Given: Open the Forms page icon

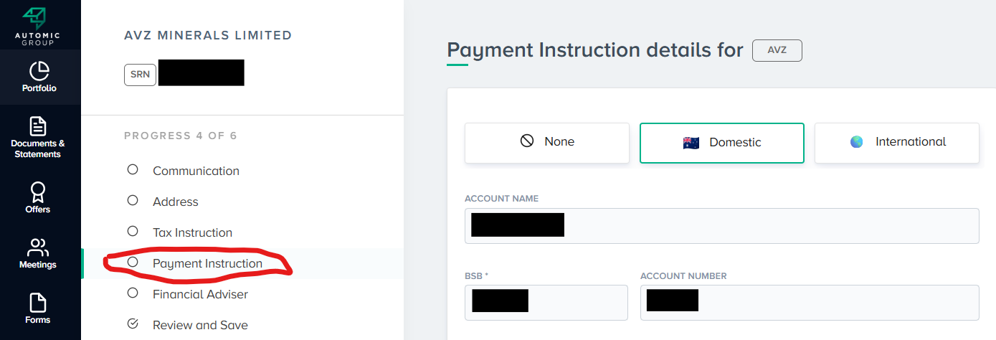Looking at the screenshot, I should click(x=37, y=302).
